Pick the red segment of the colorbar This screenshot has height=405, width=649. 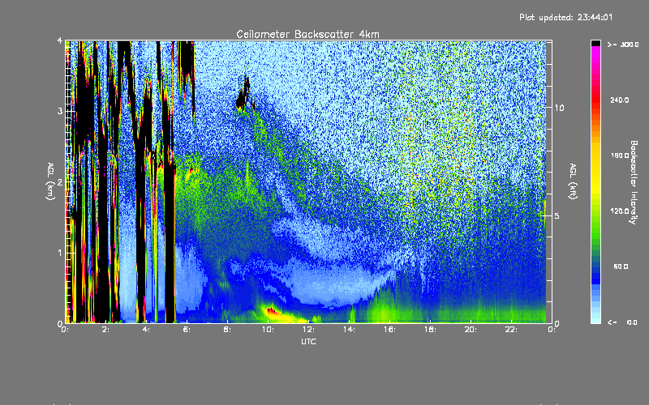[x=595, y=99]
